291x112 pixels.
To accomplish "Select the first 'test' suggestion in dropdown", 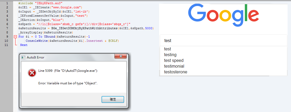I will click(x=168, y=49).
